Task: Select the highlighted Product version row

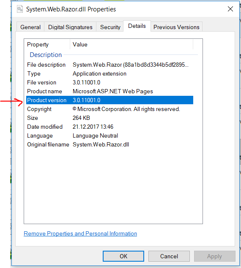Action: 110,100
